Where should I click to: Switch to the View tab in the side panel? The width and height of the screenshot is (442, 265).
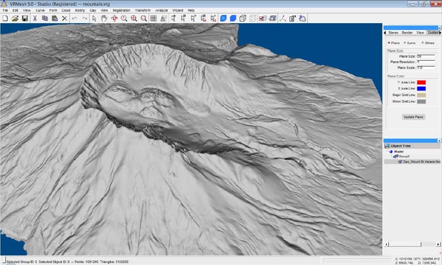(x=420, y=33)
